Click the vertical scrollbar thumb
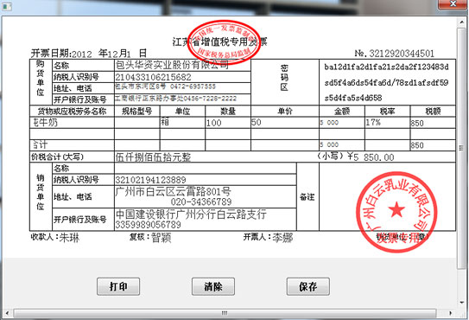469x320 pixels. 461,147
